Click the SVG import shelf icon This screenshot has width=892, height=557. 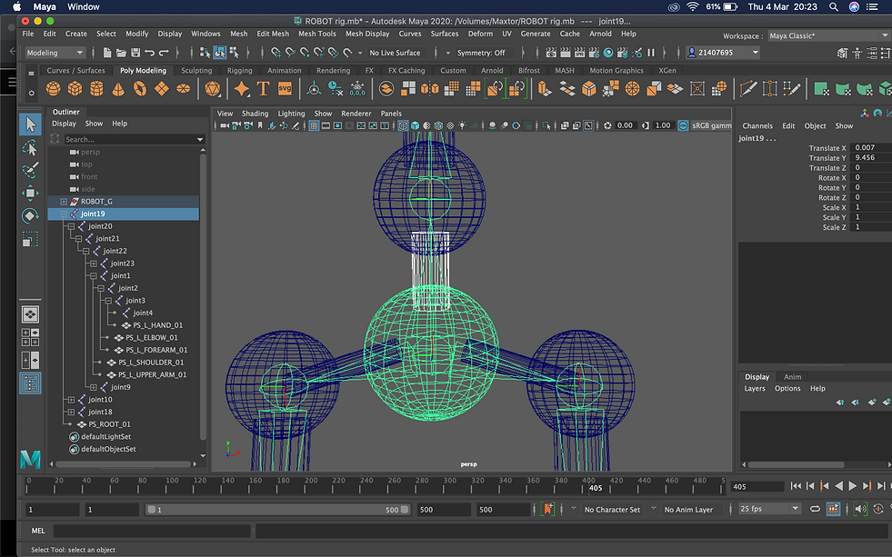tap(285, 89)
